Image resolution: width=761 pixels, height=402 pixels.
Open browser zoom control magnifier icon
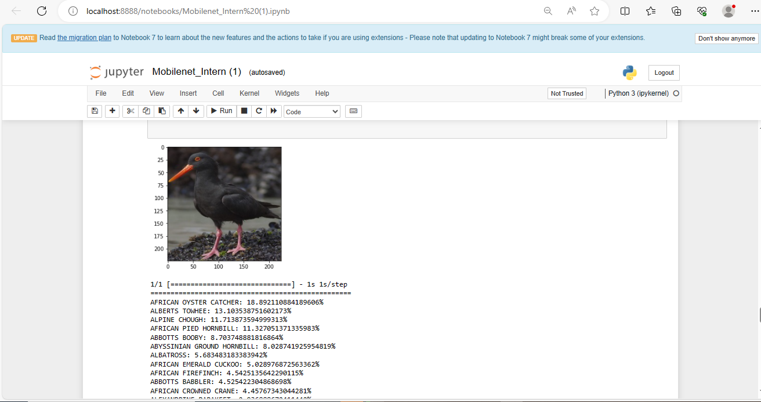(548, 11)
